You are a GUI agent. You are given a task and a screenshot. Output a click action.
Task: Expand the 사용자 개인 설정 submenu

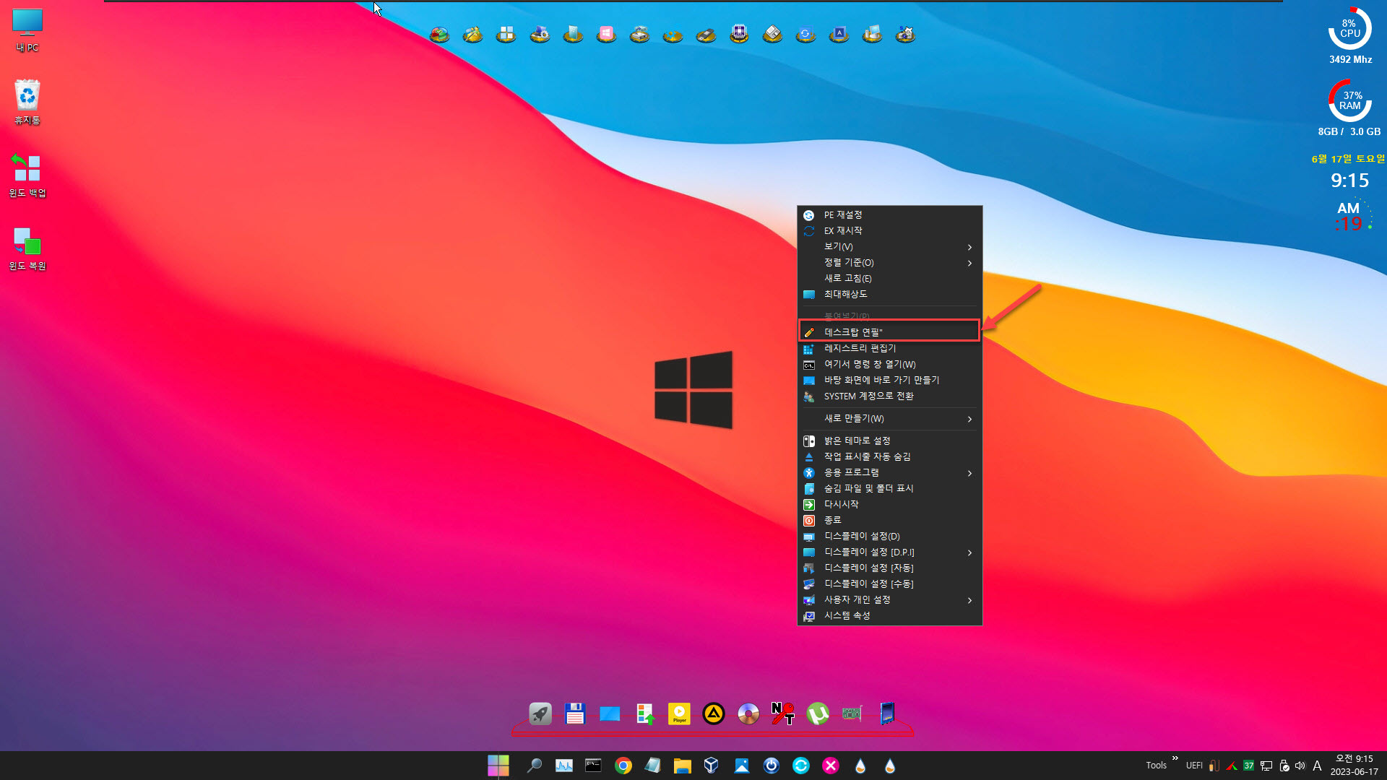tap(890, 599)
